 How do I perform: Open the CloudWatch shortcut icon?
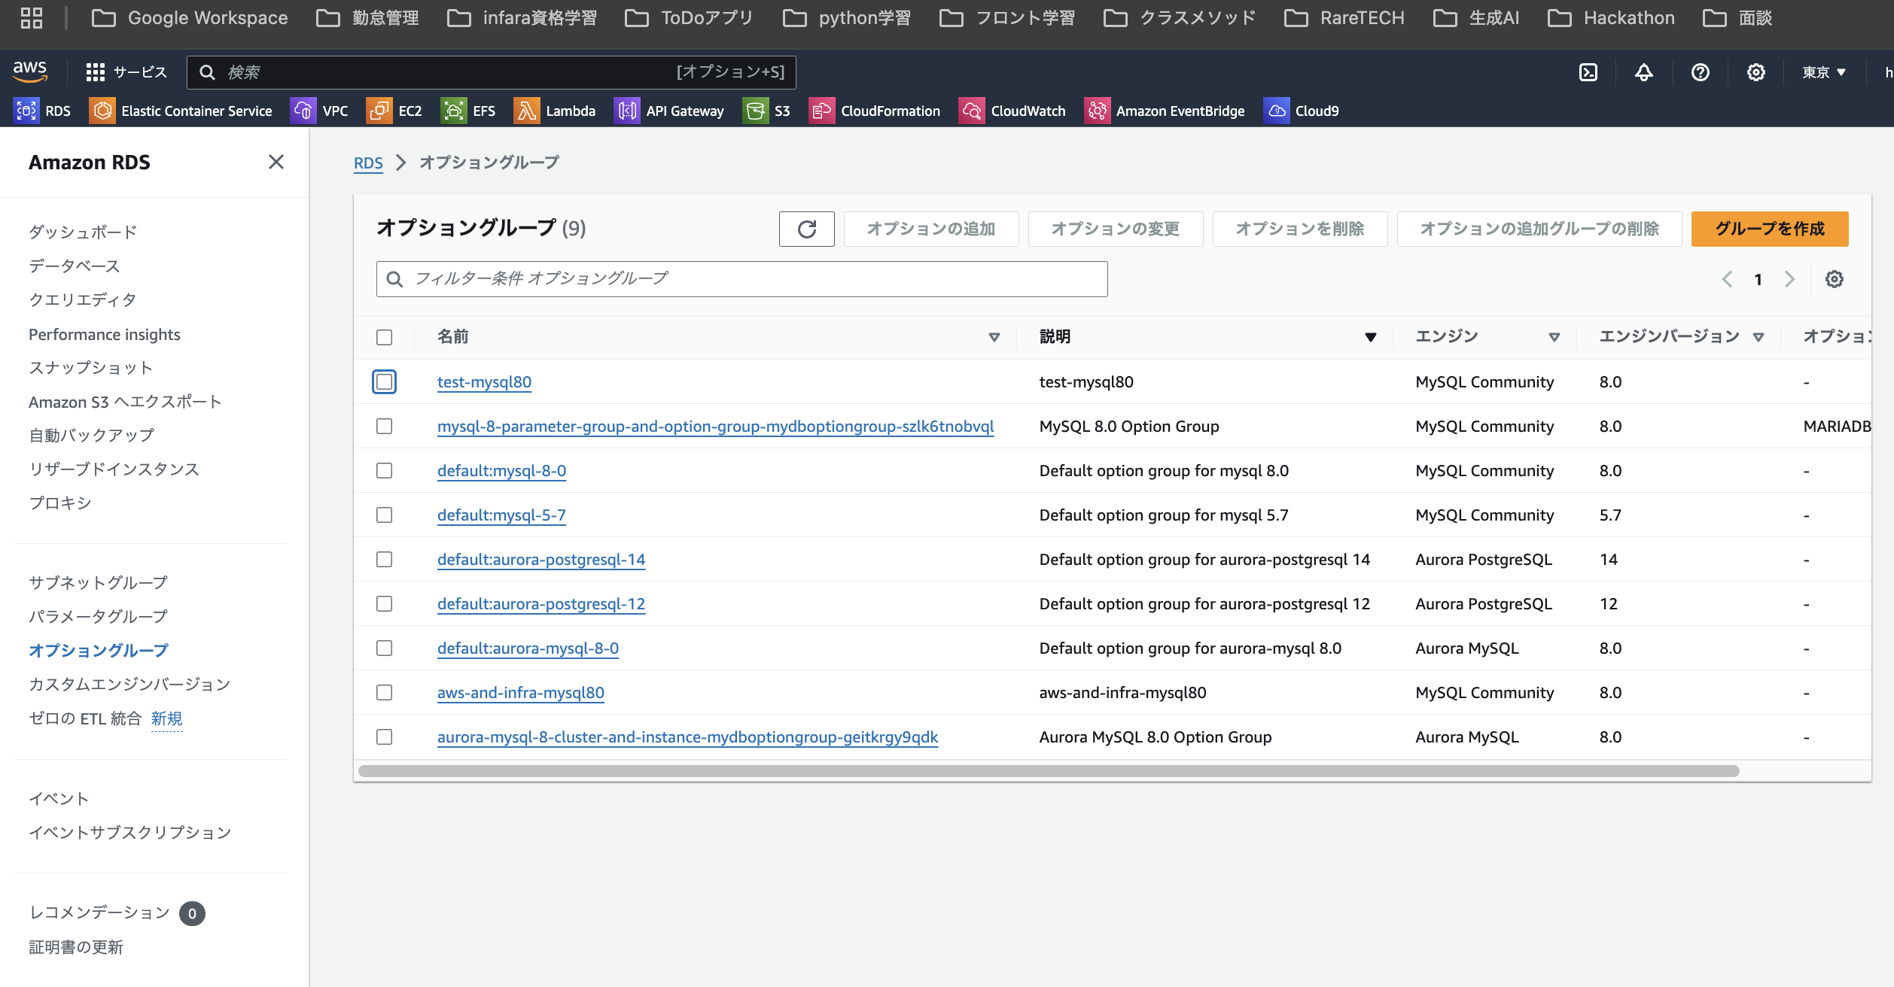[x=972, y=111]
